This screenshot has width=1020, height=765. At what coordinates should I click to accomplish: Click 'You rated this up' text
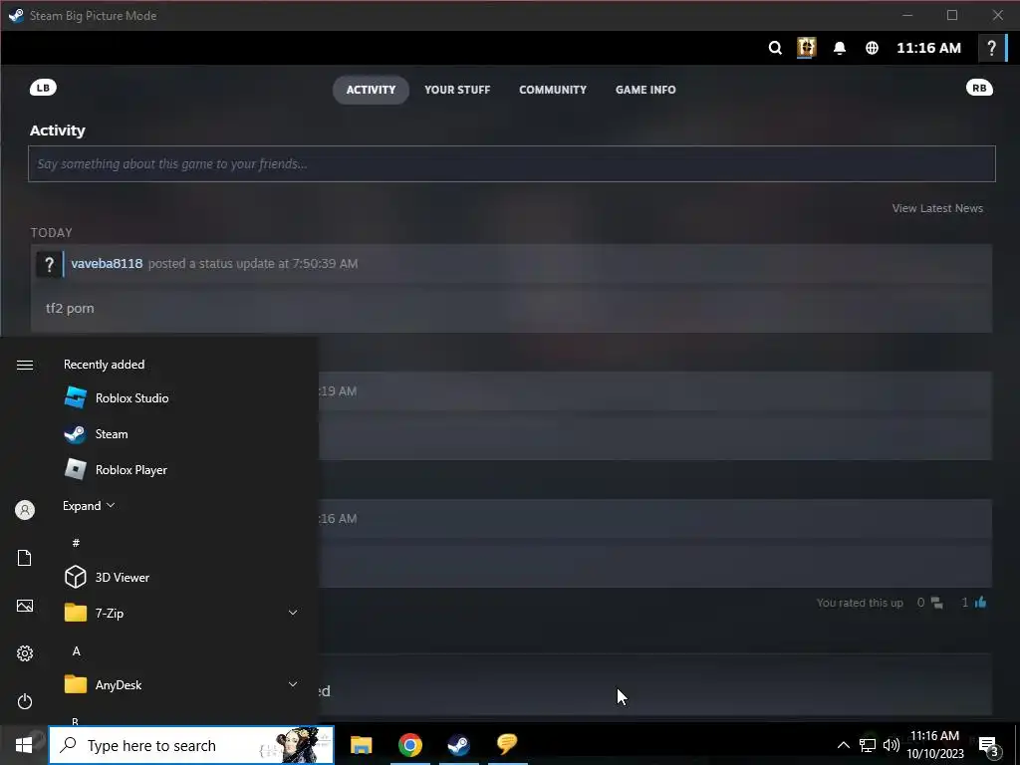860,603
